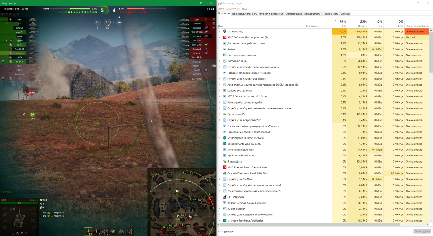Expand the DCOM-сервера (5) service host group
This screenshot has width=433, height=236.
pos(219,85)
